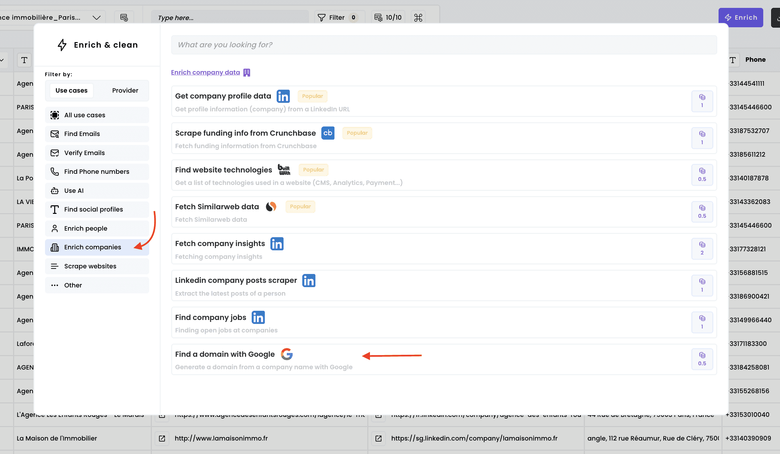The height and width of the screenshot is (454, 780).
Task: Open the Enrich company data link
Action: tap(205, 72)
